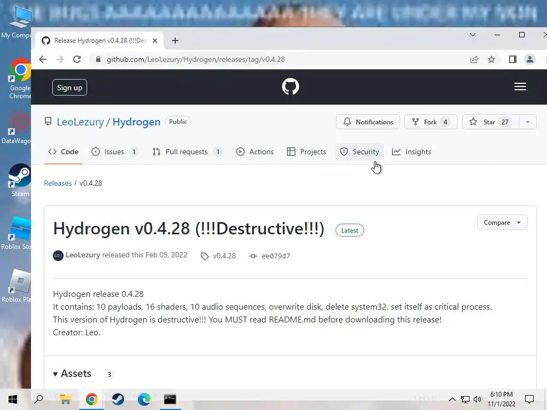Image resolution: width=547 pixels, height=410 pixels.
Task: Open the Security tab
Action: [360, 152]
